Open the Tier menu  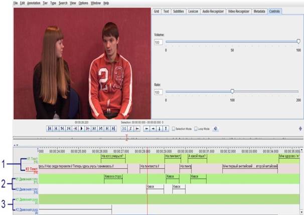pyautogui.click(x=45, y=3)
